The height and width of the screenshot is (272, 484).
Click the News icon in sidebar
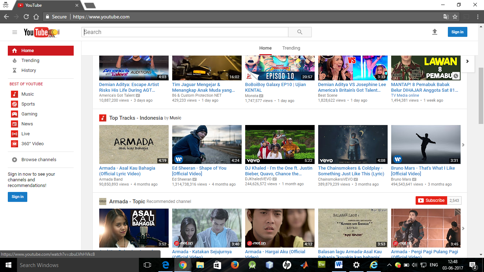pyautogui.click(x=15, y=124)
